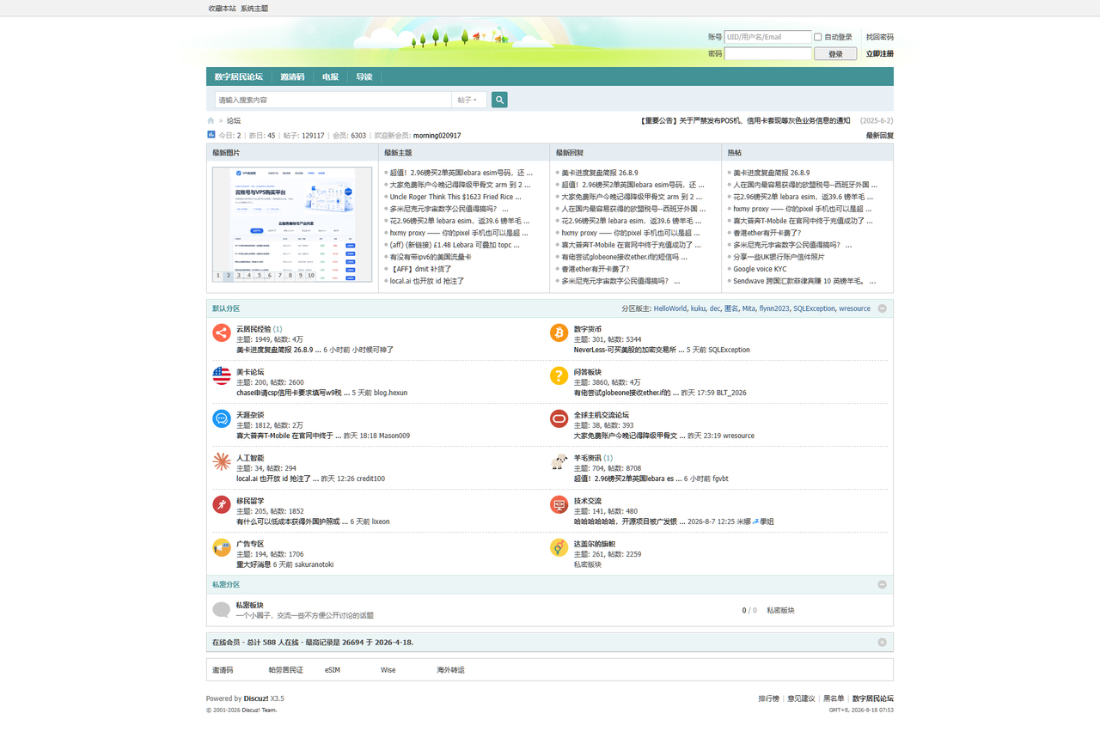Select slide number 5 in image carousel
The image size is (1100, 744).
259,276
